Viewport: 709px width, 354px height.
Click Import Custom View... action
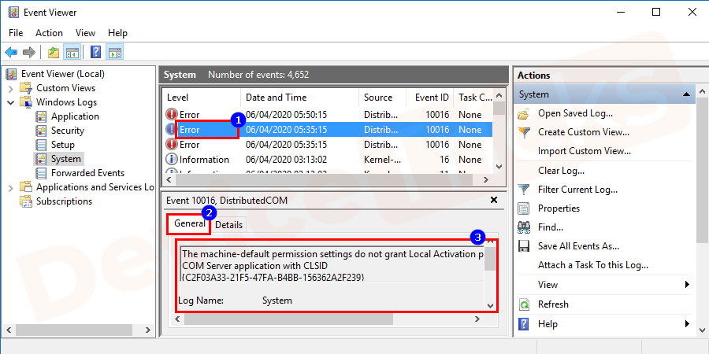[x=585, y=151]
